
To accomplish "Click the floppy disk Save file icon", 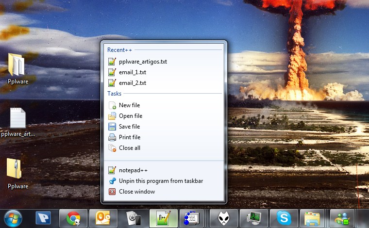I will (x=112, y=127).
